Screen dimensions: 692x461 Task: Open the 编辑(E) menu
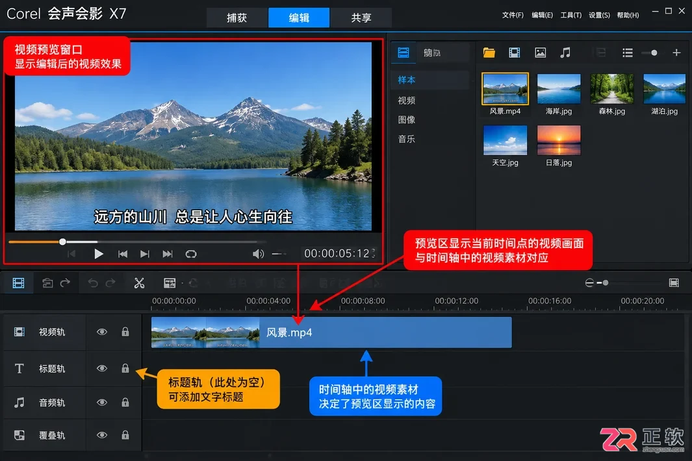542,15
